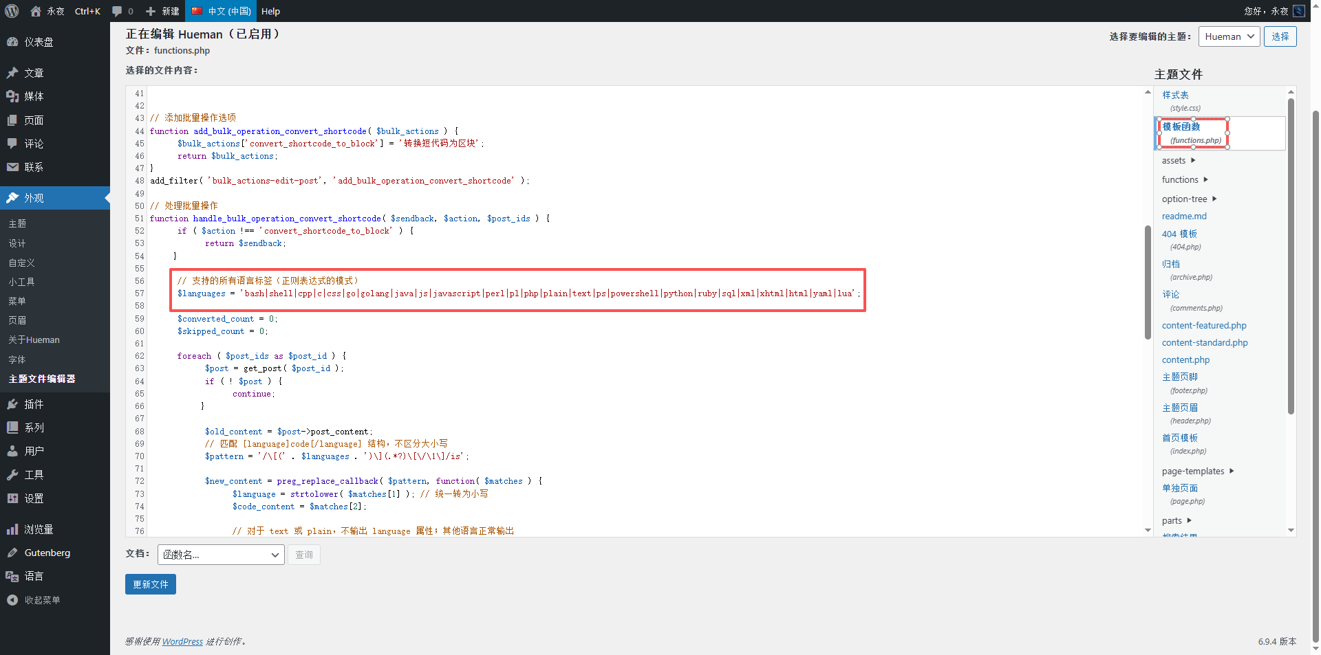This screenshot has width=1321, height=655.
Task: Expand the functions folder
Action: (x=1185, y=179)
